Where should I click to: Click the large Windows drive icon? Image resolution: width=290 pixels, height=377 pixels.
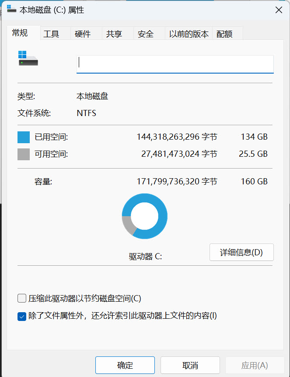(28, 58)
